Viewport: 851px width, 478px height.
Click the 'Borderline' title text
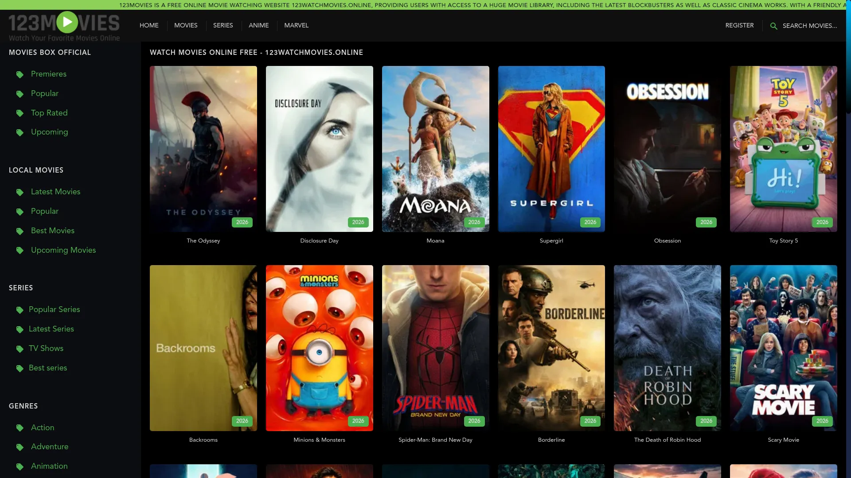[x=551, y=440]
